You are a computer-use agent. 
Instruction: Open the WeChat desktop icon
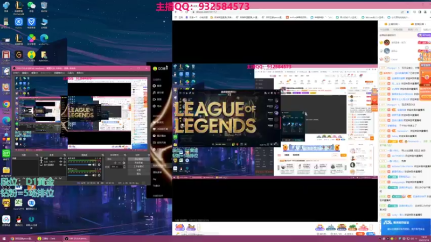coord(31,6)
